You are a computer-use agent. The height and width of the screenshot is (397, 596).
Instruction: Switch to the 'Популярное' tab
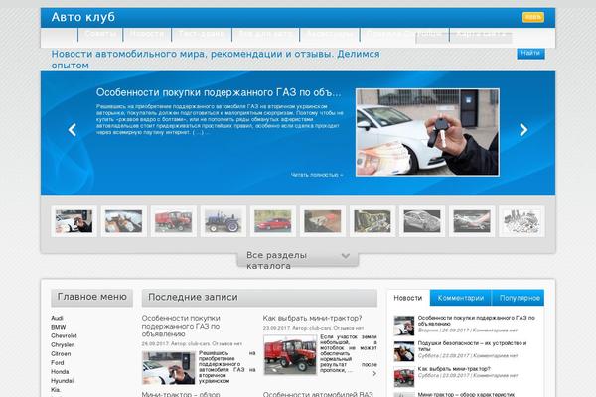coord(519,298)
